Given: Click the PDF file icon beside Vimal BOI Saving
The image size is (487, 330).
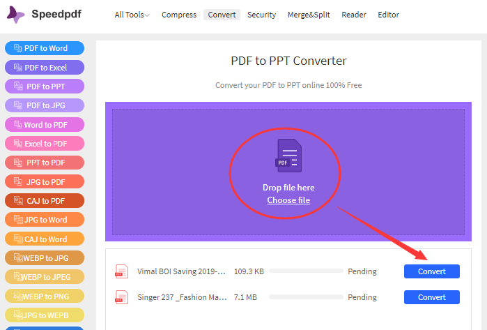Looking at the screenshot, I should coord(122,271).
